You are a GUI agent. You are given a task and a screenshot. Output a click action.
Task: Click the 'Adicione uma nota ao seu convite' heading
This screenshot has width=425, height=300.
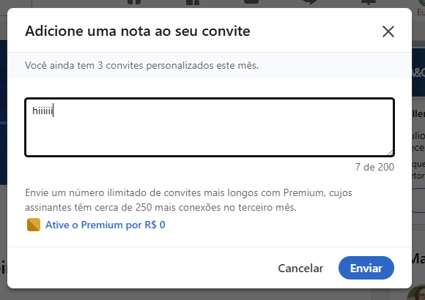(138, 31)
